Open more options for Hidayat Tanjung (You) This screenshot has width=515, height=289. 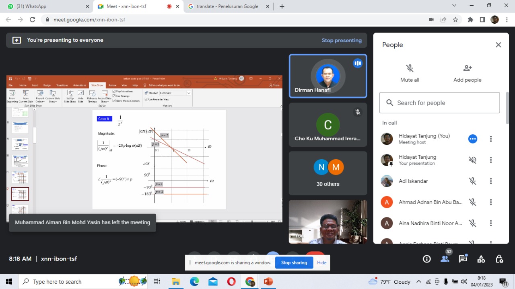[x=490, y=139]
